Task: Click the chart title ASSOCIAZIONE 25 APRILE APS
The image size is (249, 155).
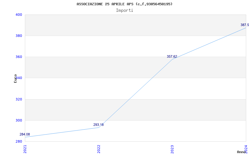Action: pos(125,4)
